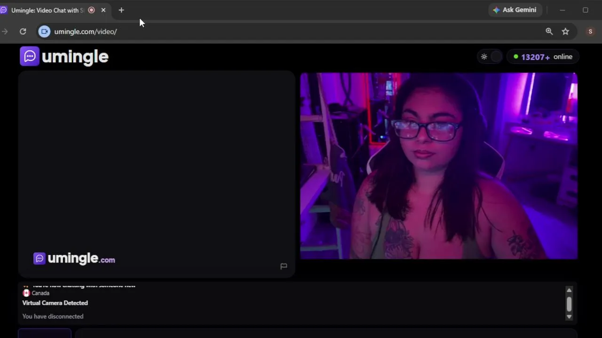The image size is (602, 338).
Task: Report the stranger using the flag icon
Action: point(284,266)
